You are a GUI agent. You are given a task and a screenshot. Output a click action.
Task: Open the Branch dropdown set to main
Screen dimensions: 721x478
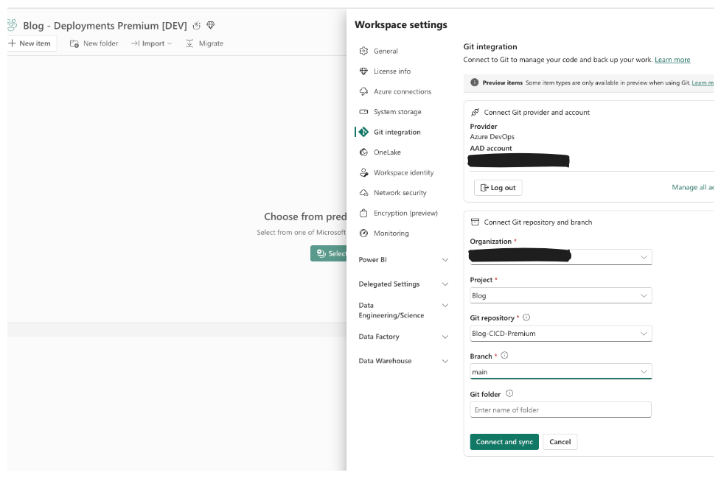[x=560, y=372]
